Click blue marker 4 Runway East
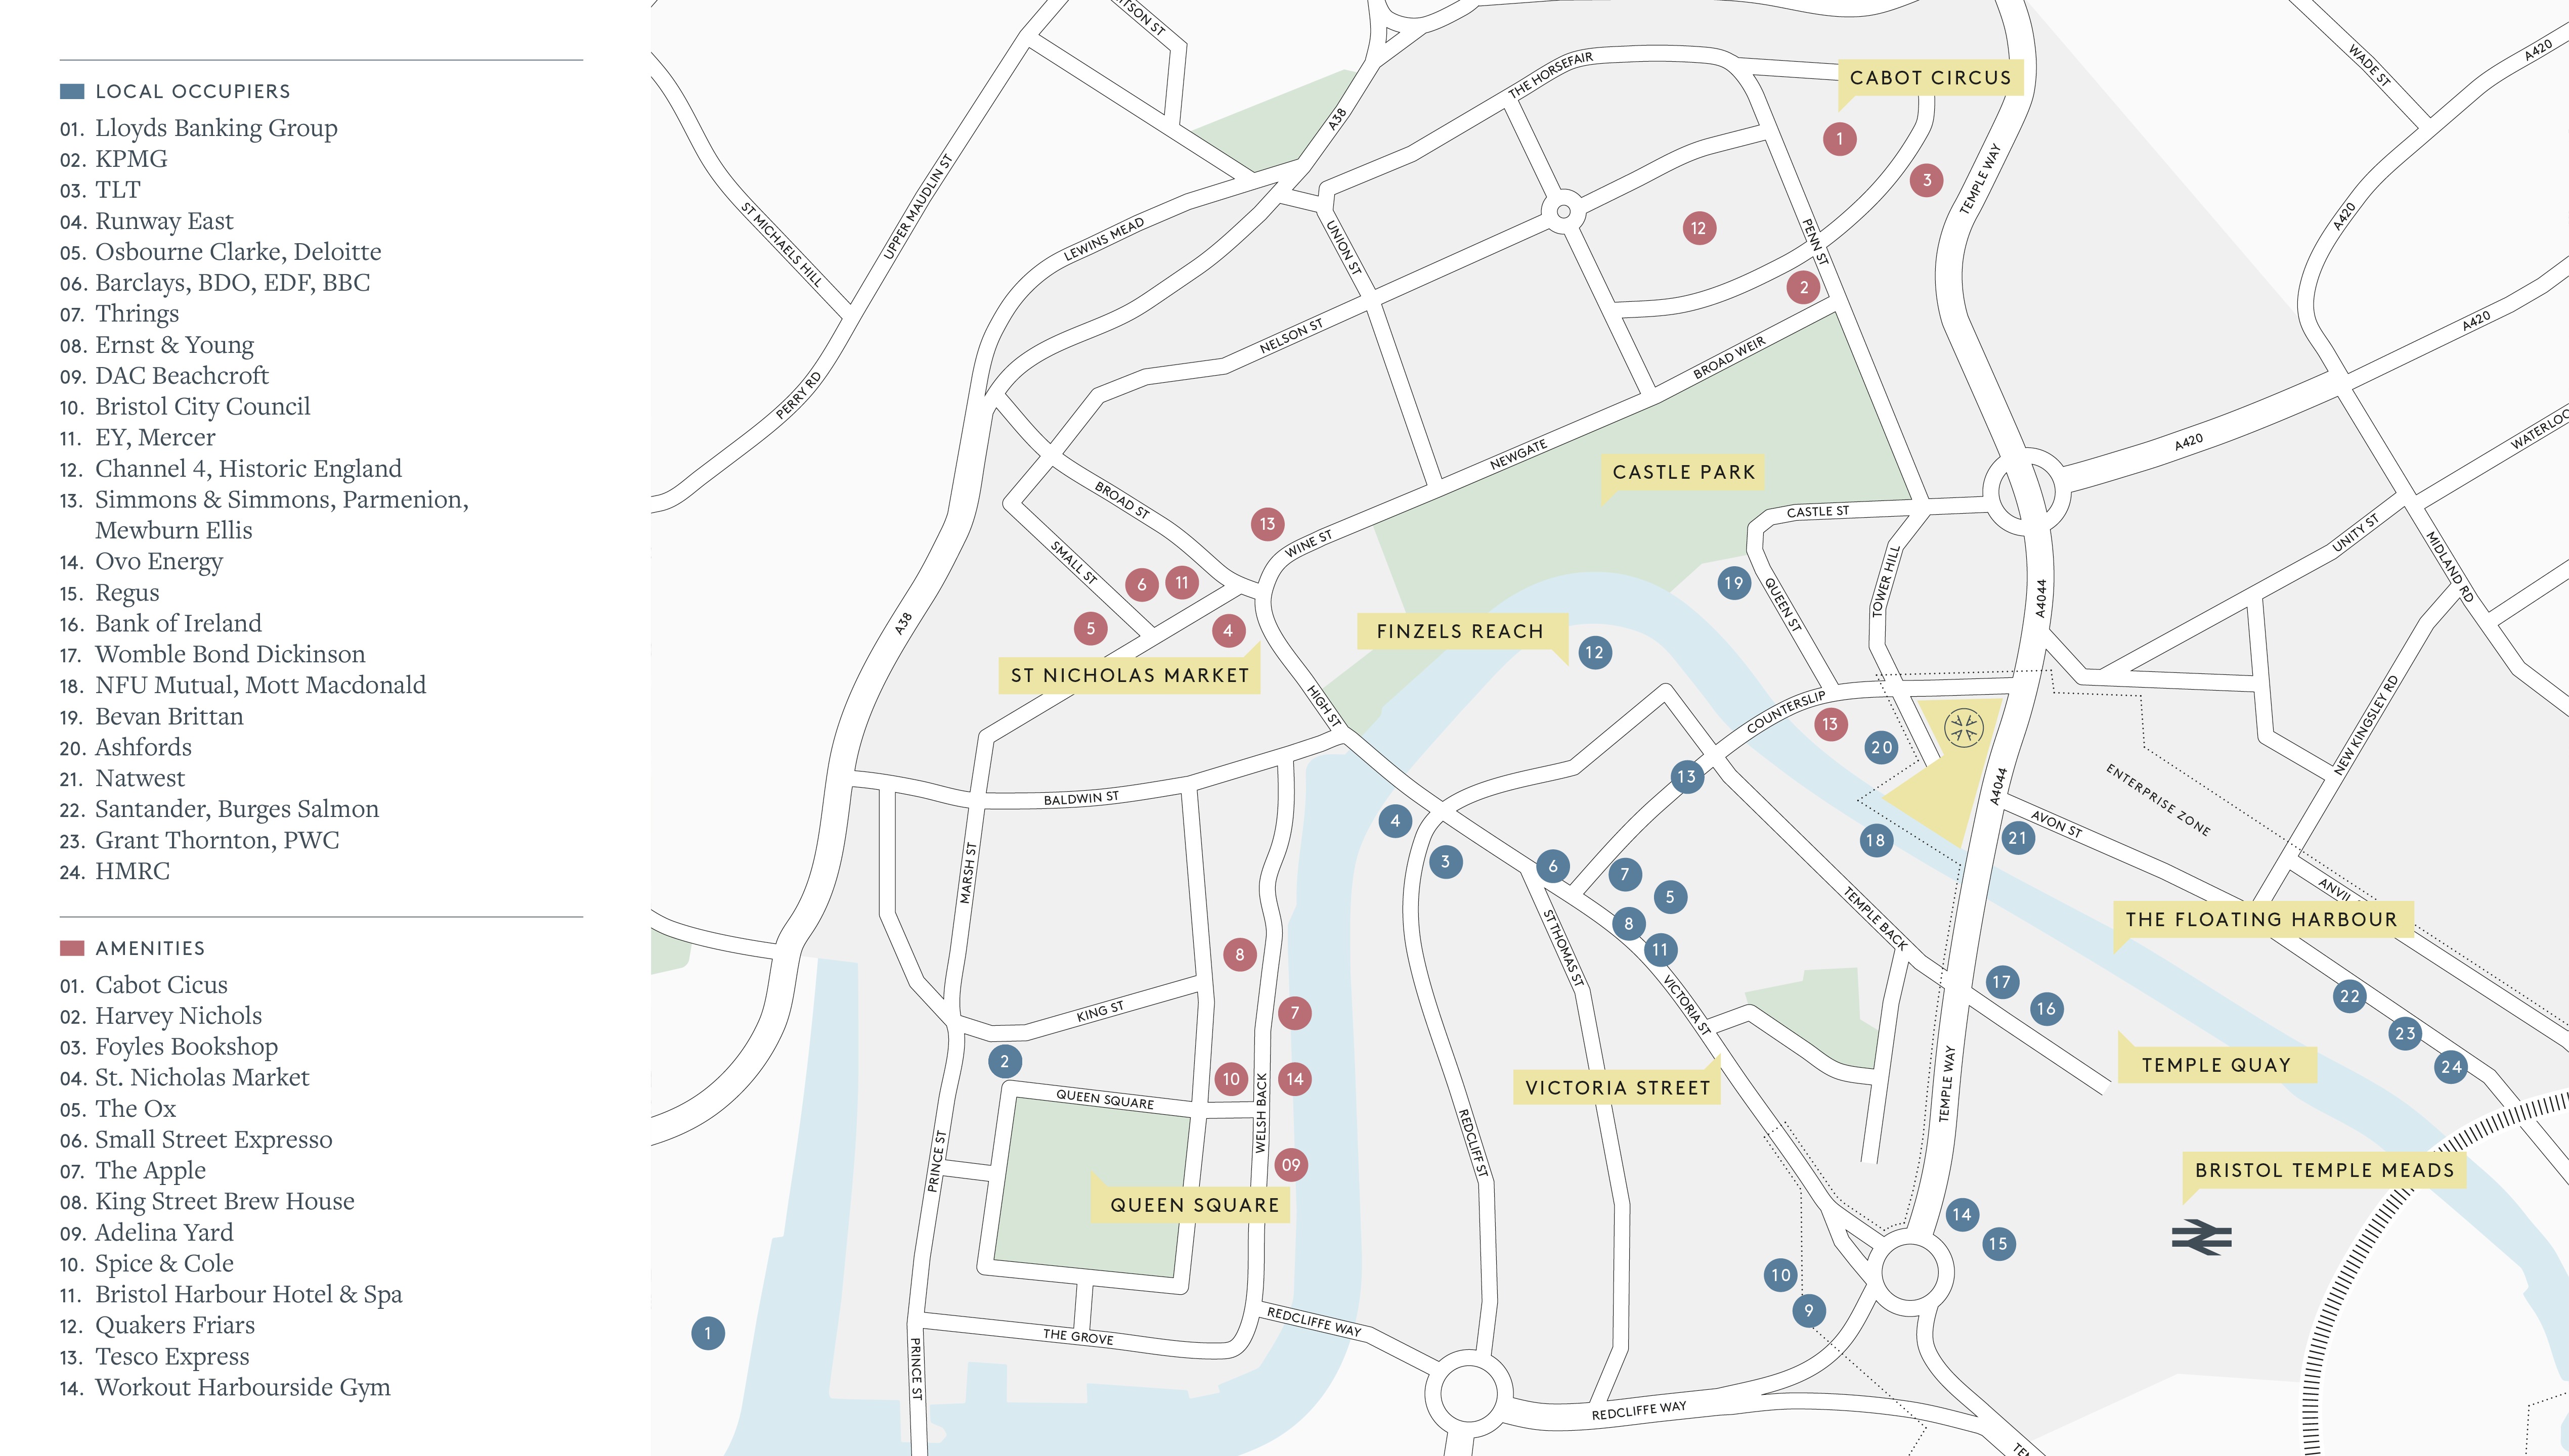The height and width of the screenshot is (1456, 2569). click(1396, 821)
